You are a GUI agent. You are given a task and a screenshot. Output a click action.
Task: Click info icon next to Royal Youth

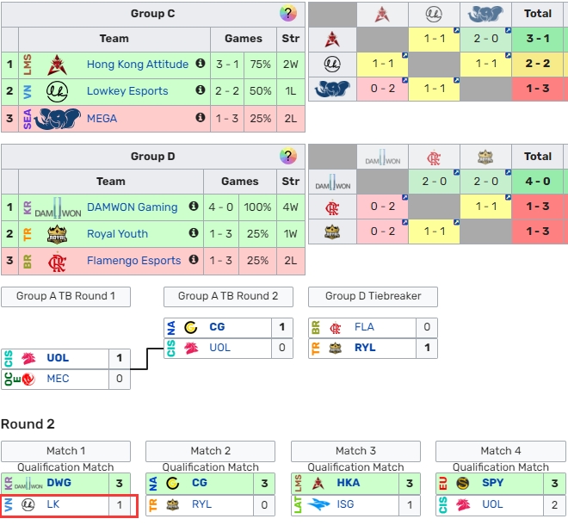[x=194, y=233]
